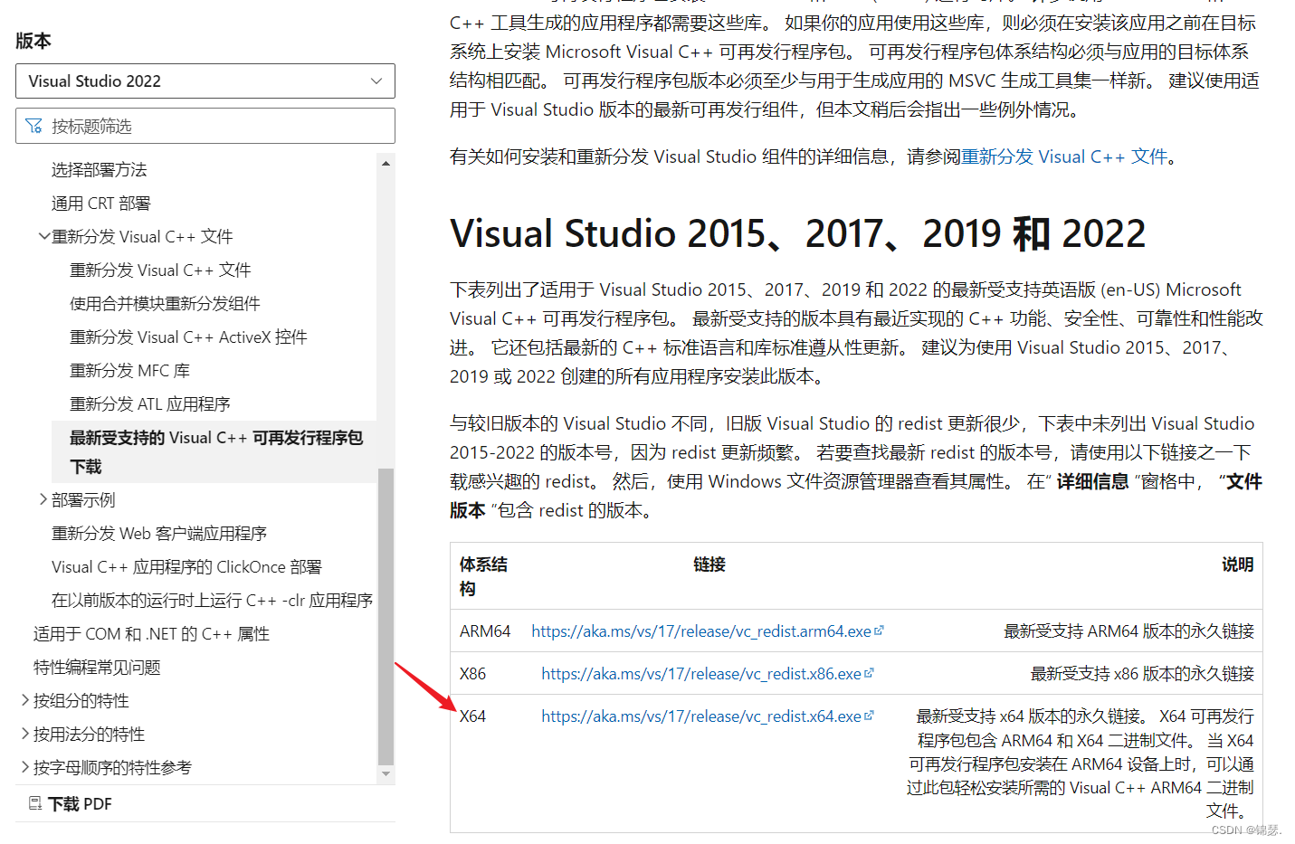Click the filter icon in the search box
The height and width of the screenshot is (844, 1295).
click(x=34, y=126)
